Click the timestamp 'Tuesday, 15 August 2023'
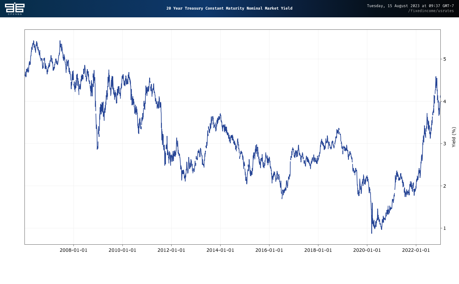Screen dimensions: 459x284 pyautogui.click(x=410, y=6)
